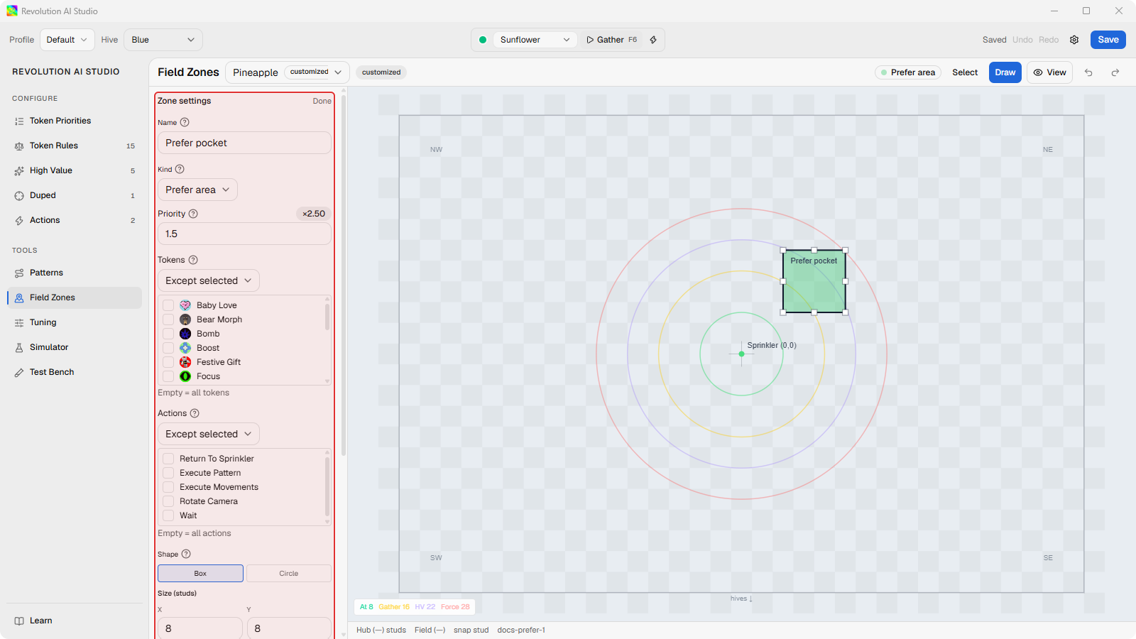The image size is (1136, 639).
Task: Click the Revolution AI Studio logo icon
Action: tap(12, 11)
